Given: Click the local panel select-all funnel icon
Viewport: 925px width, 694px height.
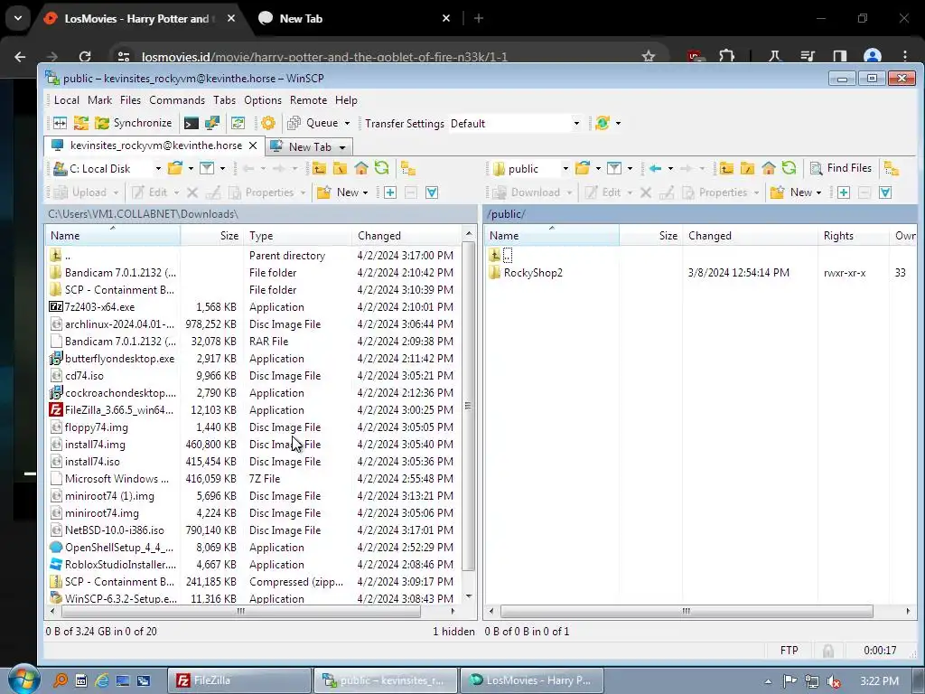Looking at the screenshot, I should pos(432,192).
